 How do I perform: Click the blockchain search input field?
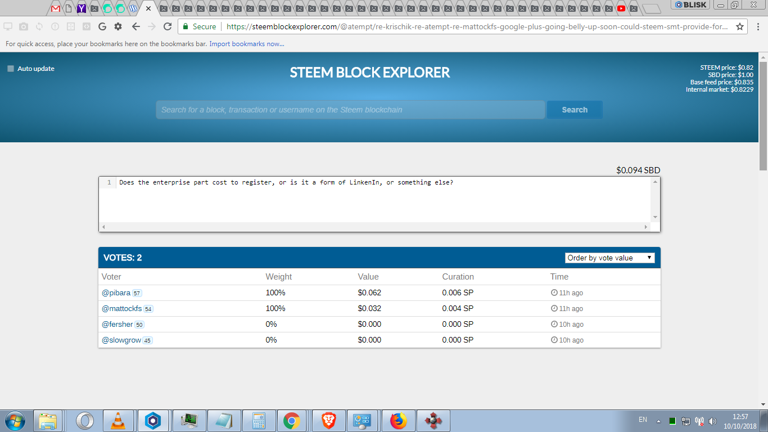[350, 110]
